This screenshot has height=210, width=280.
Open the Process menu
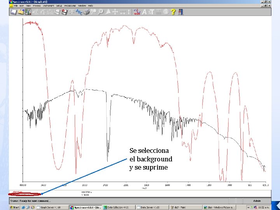tap(37, 6)
